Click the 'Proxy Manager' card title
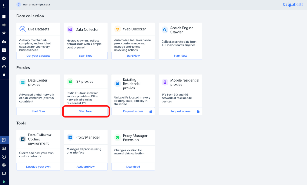Viewport: 307px width, 185px height. pyautogui.click(x=88, y=137)
